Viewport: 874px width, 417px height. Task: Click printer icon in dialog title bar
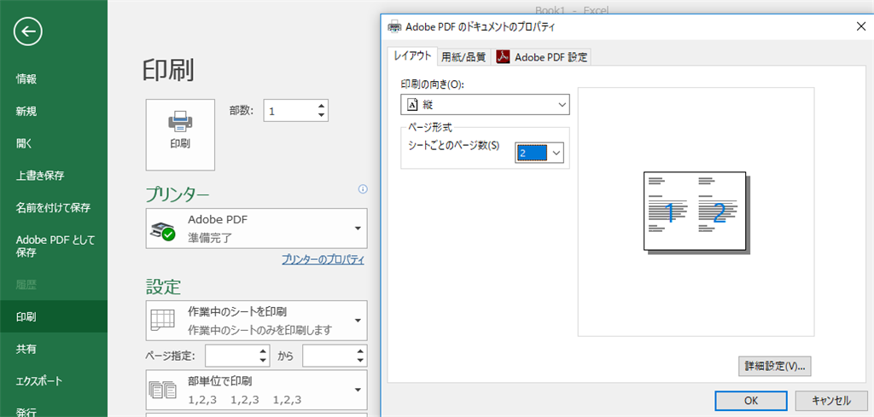coord(394,26)
